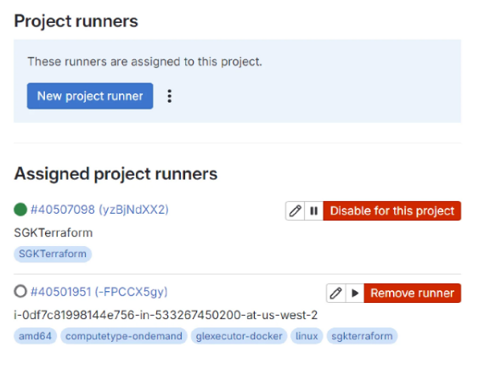This screenshot has height=392, width=501.
Task: Open runner link #40501951 (-FPCCX5gy)
Action: [x=99, y=292]
